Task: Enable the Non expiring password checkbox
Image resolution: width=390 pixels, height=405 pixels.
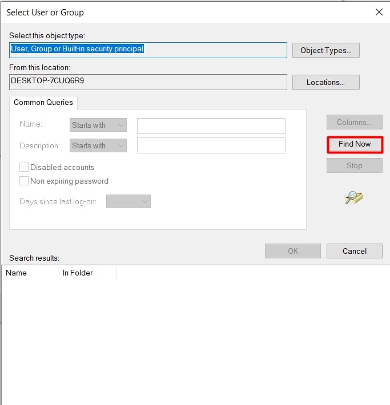Action: click(24, 181)
